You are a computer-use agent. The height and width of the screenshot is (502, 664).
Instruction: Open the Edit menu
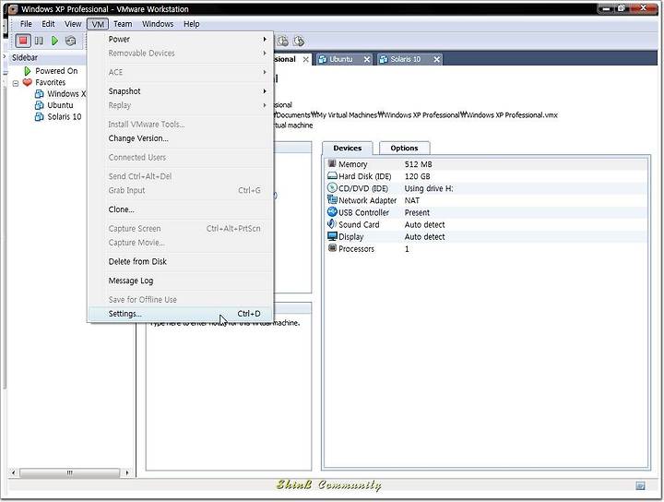click(x=48, y=24)
